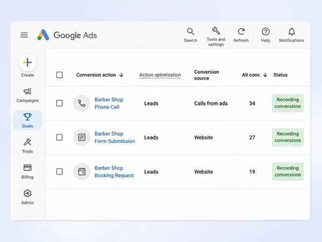Click the 27 conversions value
This screenshot has width=322, height=242.
click(x=252, y=137)
